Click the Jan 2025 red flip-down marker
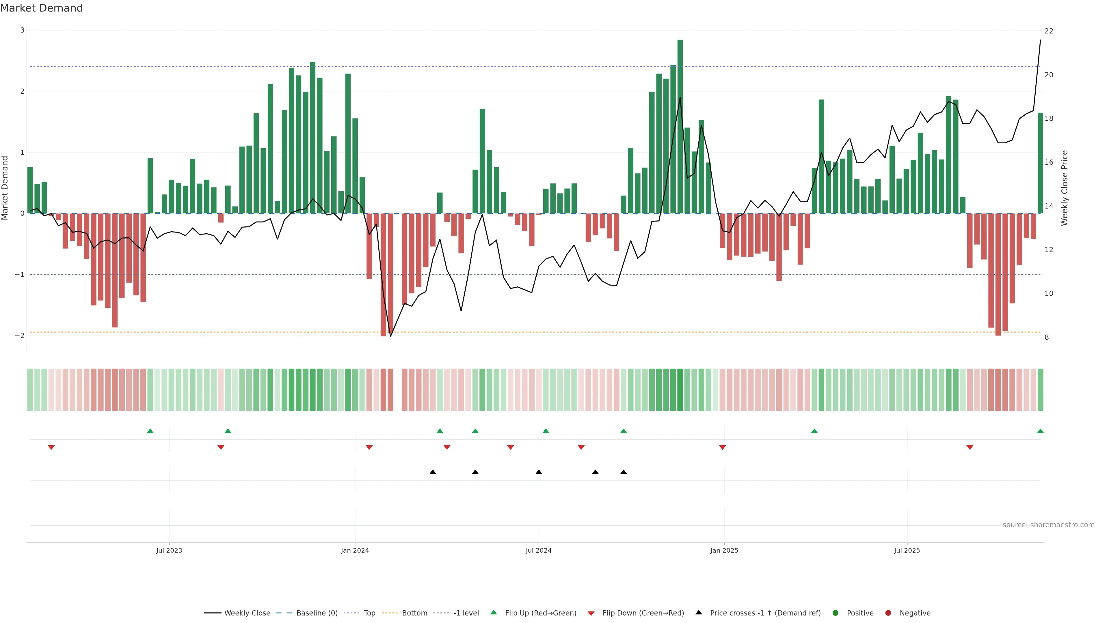Viewport: 1109px width, 623px height. coord(722,448)
